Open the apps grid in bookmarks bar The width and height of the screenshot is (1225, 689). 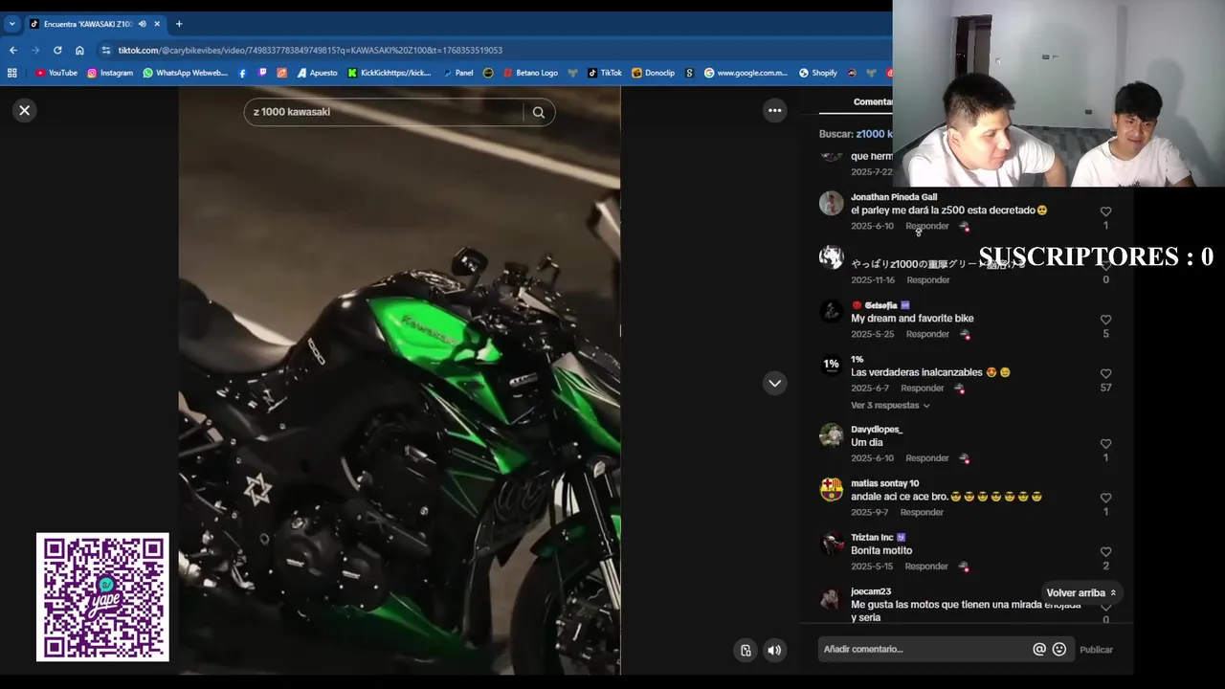click(11, 73)
